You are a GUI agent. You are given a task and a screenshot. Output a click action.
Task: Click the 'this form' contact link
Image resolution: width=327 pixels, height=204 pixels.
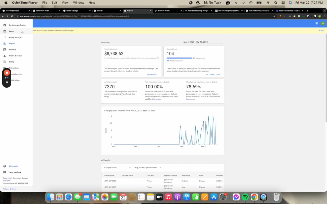tap(7, 181)
